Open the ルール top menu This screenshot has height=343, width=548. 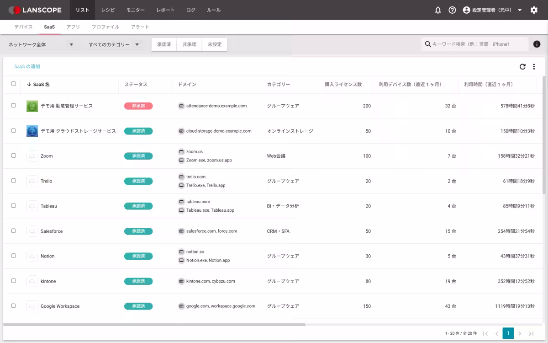point(214,10)
